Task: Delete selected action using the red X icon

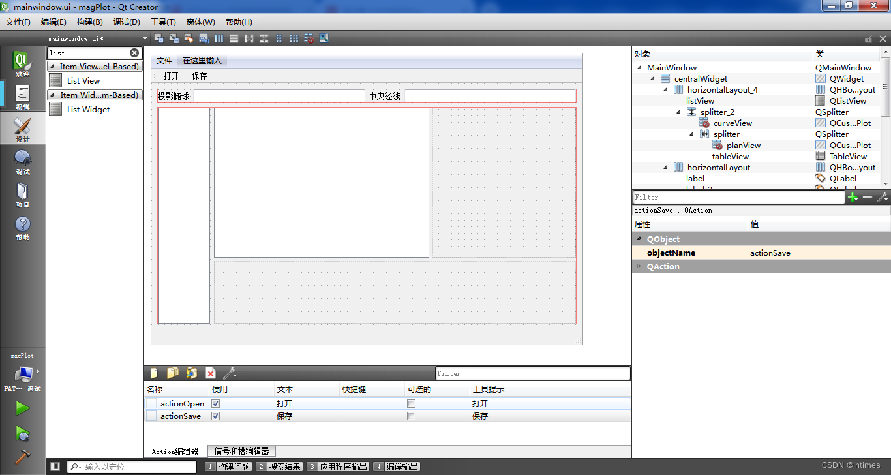Action: tap(211, 373)
